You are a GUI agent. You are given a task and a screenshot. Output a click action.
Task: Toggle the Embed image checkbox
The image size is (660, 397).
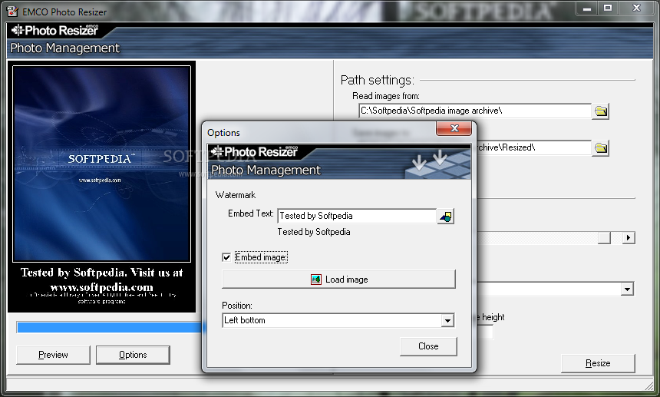[226, 257]
